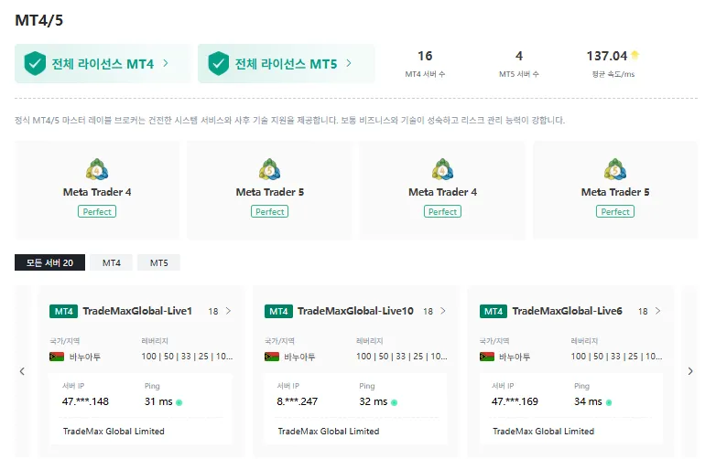This screenshot has width=705, height=459.
Task: Click Perfect badge on second Meta Trader 4 card
Action: pos(442,211)
